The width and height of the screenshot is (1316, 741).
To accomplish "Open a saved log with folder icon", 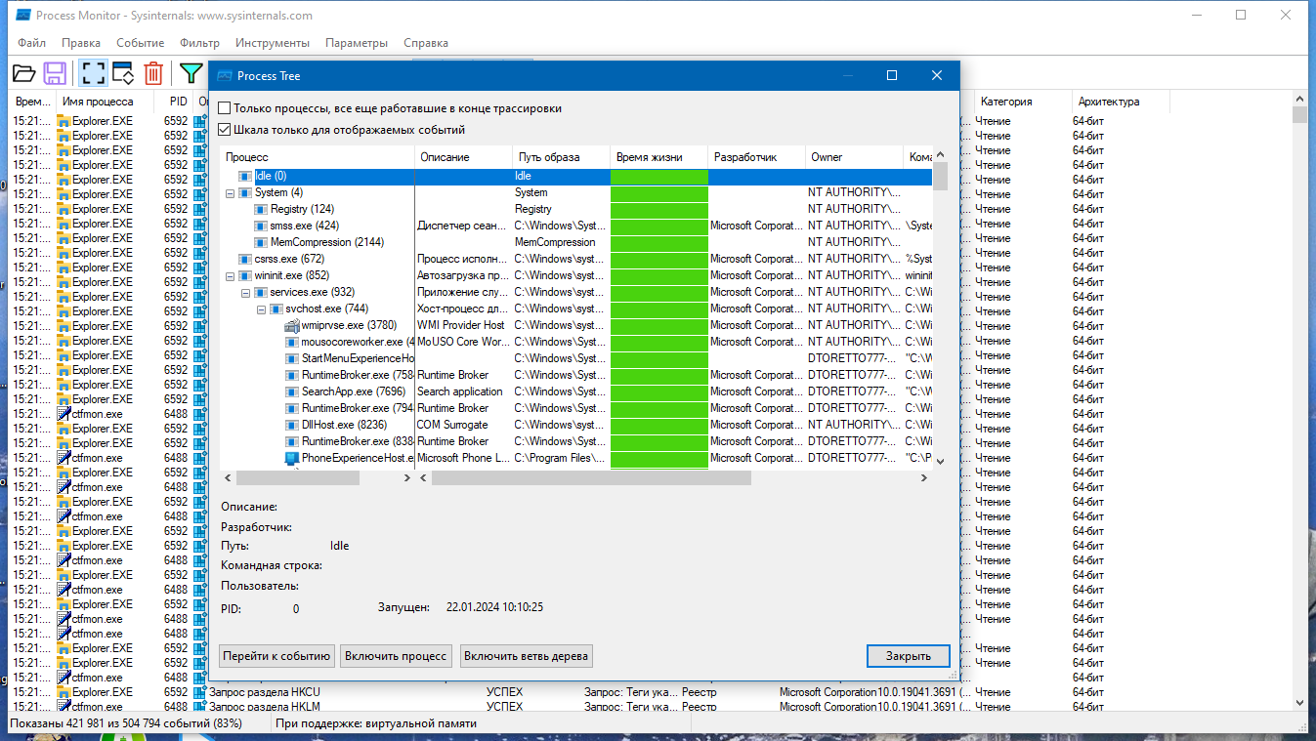I will [x=24, y=73].
